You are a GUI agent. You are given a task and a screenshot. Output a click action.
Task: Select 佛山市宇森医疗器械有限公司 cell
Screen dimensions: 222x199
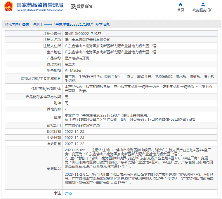(x=88, y=40)
